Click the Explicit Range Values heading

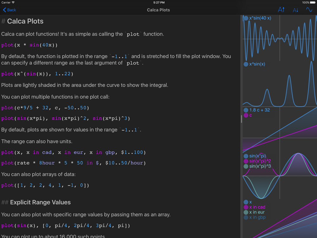[x=40, y=202]
